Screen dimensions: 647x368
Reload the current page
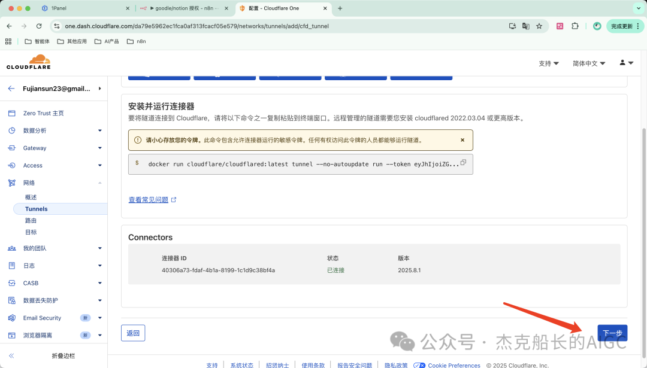click(x=39, y=26)
